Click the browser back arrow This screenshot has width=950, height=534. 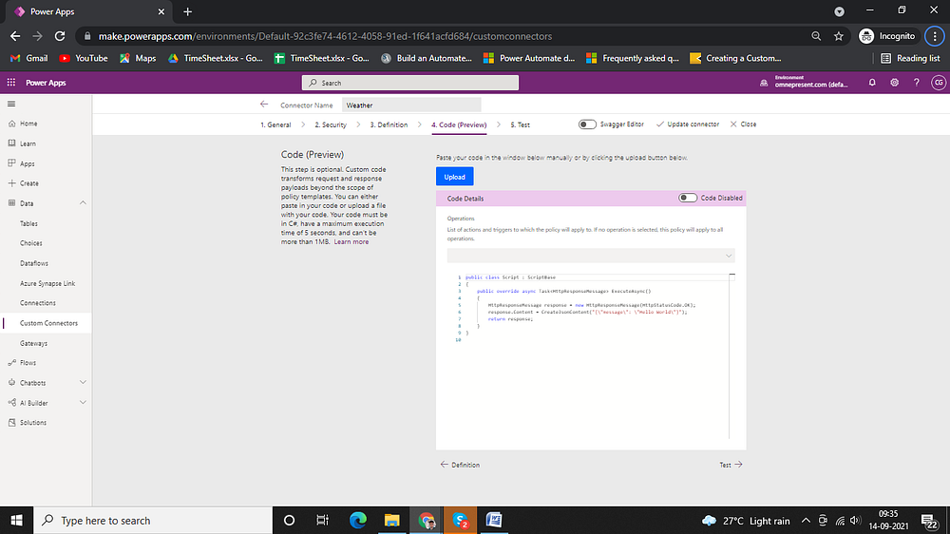[15, 36]
